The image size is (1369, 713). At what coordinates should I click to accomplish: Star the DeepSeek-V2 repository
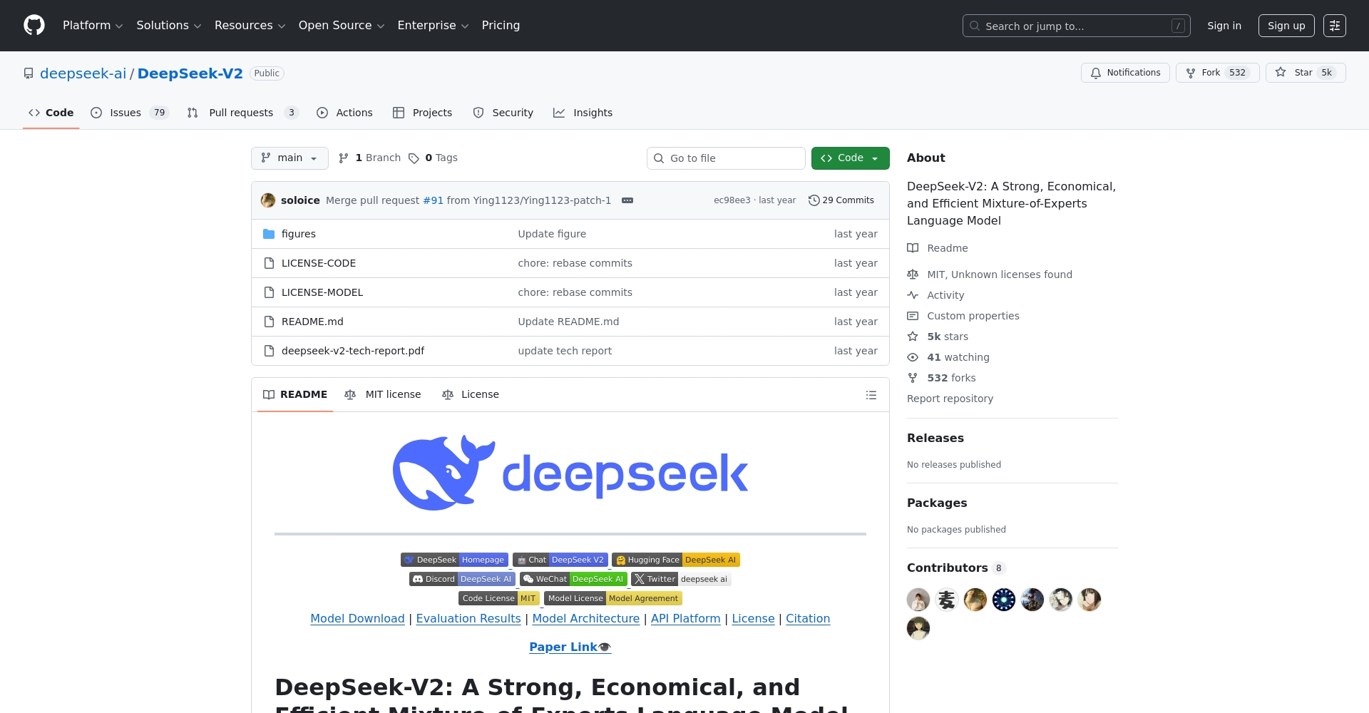click(x=1304, y=73)
